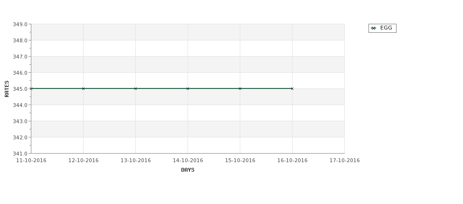
Task: Click the 343.0 y-axis label
Action: tap(19, 121)
